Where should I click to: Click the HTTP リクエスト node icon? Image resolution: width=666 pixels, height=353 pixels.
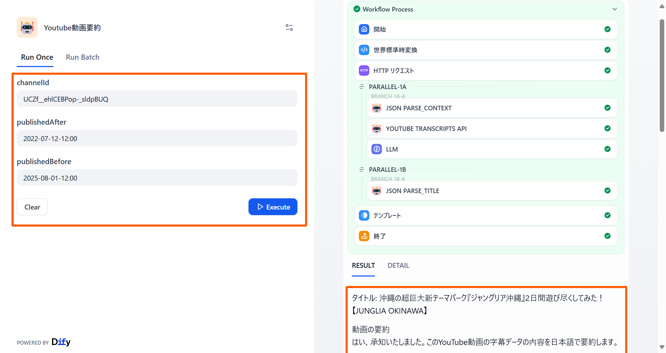364,71
